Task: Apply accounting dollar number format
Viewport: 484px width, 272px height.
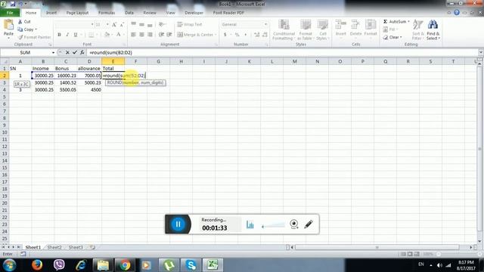Action: point(225,35)
